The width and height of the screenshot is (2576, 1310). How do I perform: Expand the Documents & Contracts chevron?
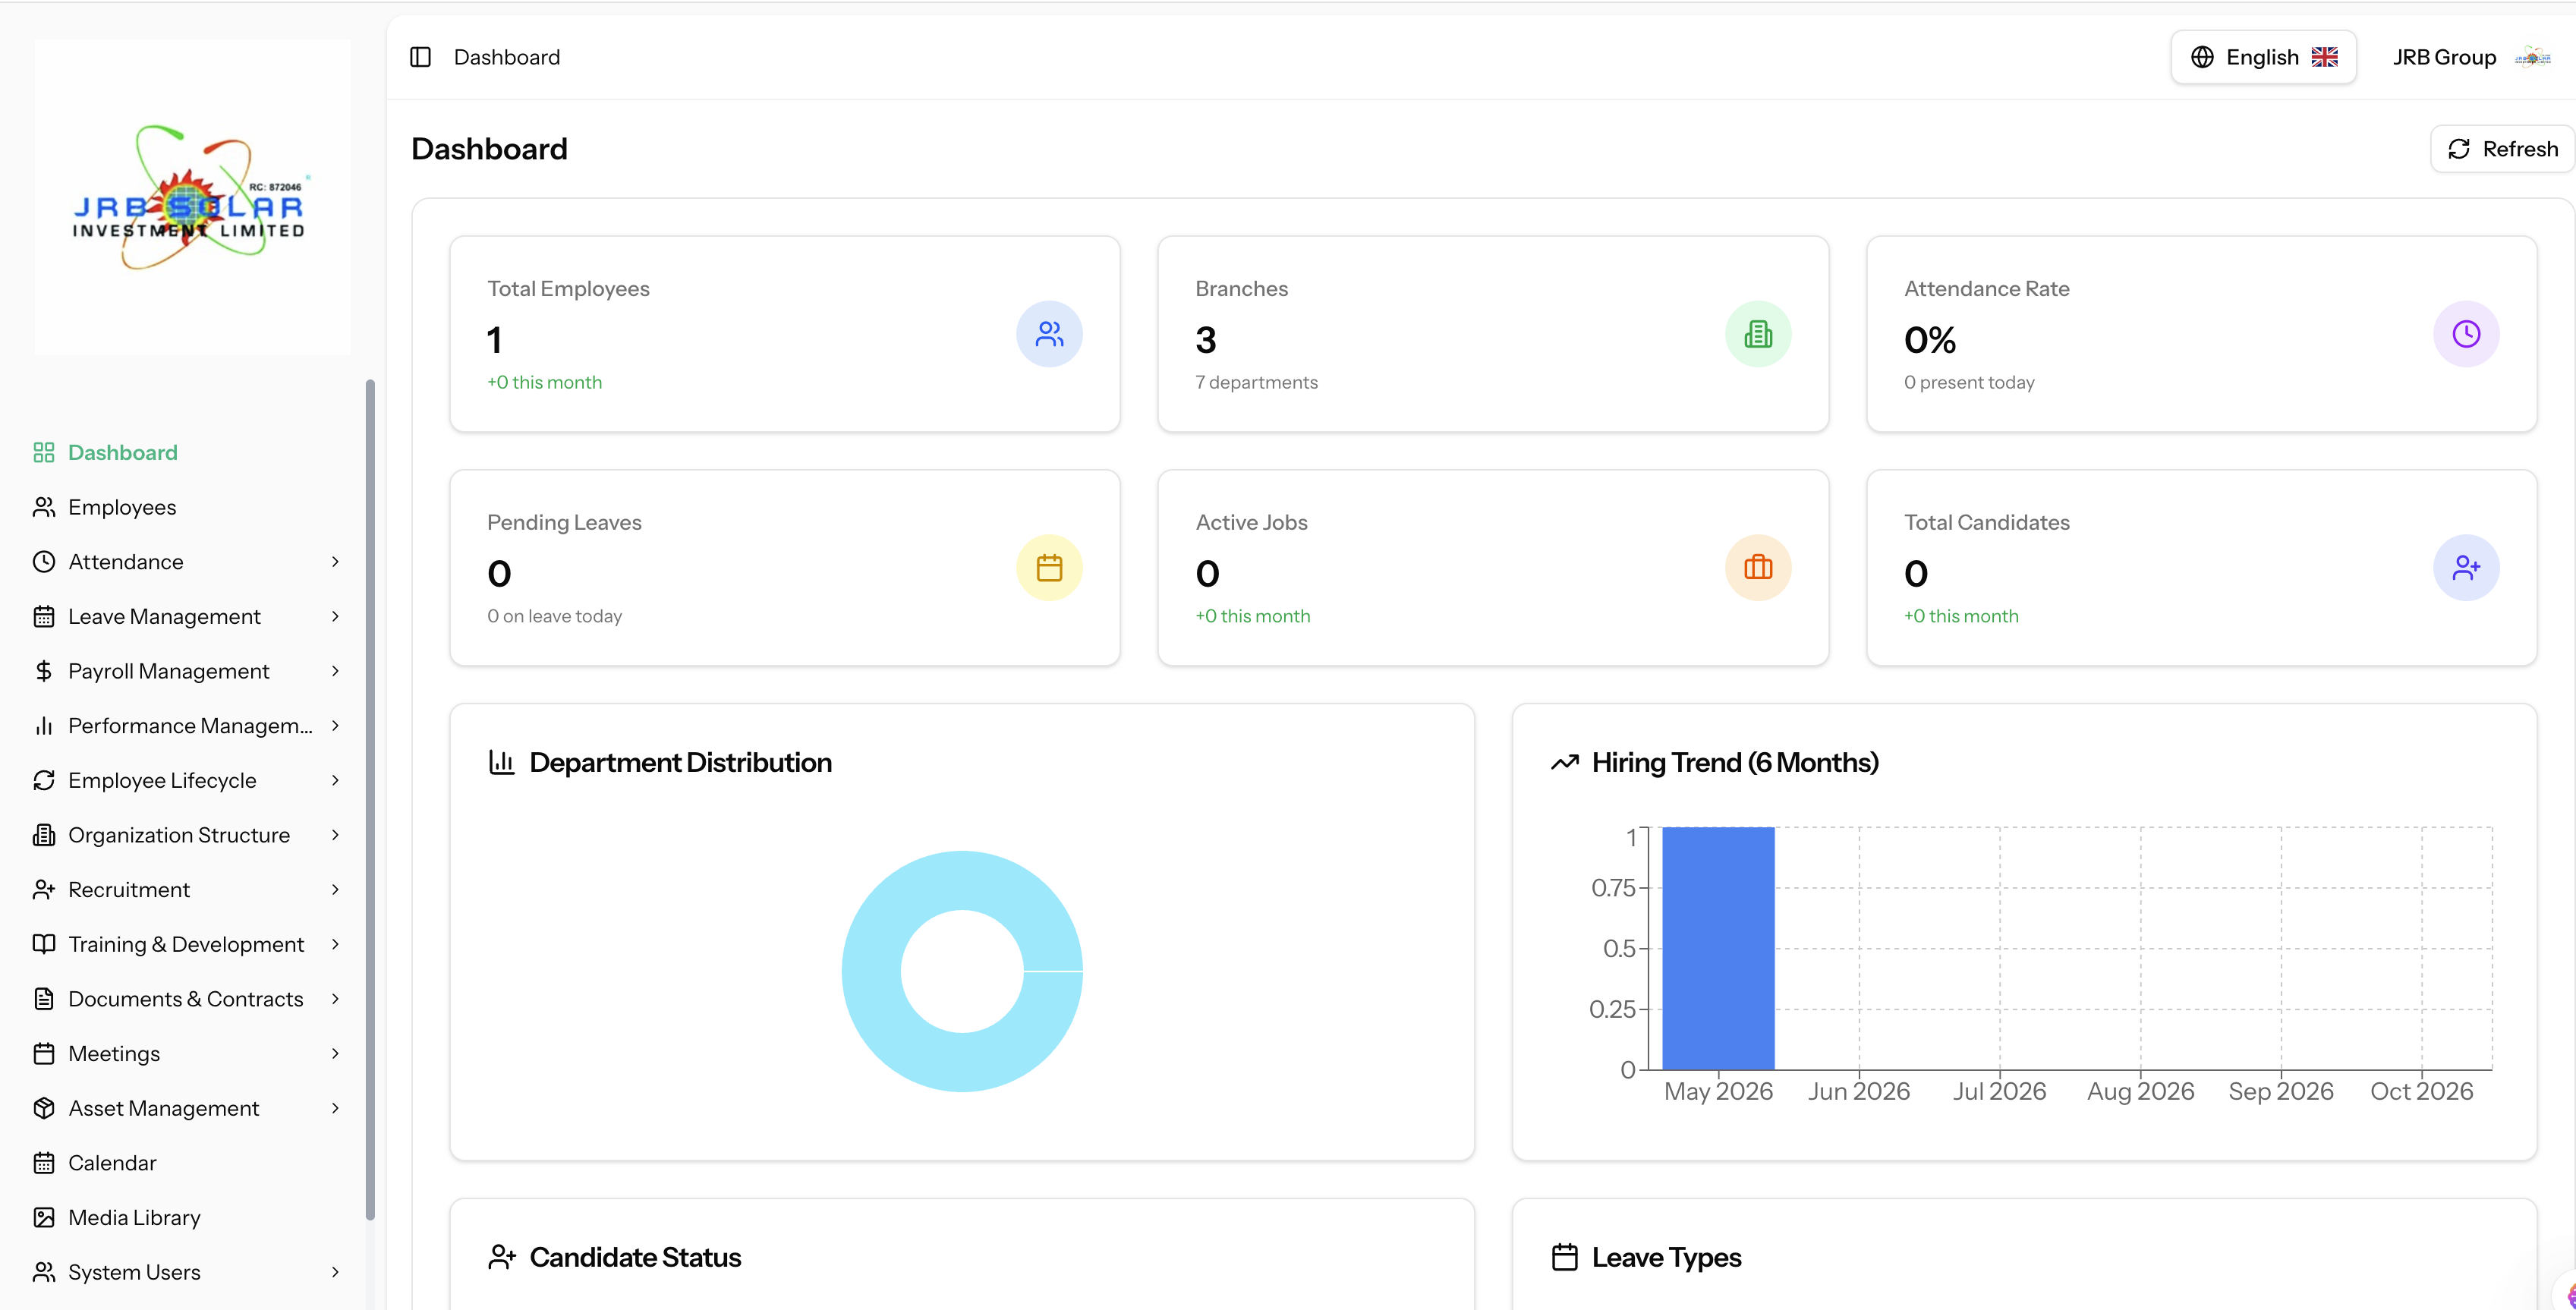pyautogui.click(x=335, y=999)
